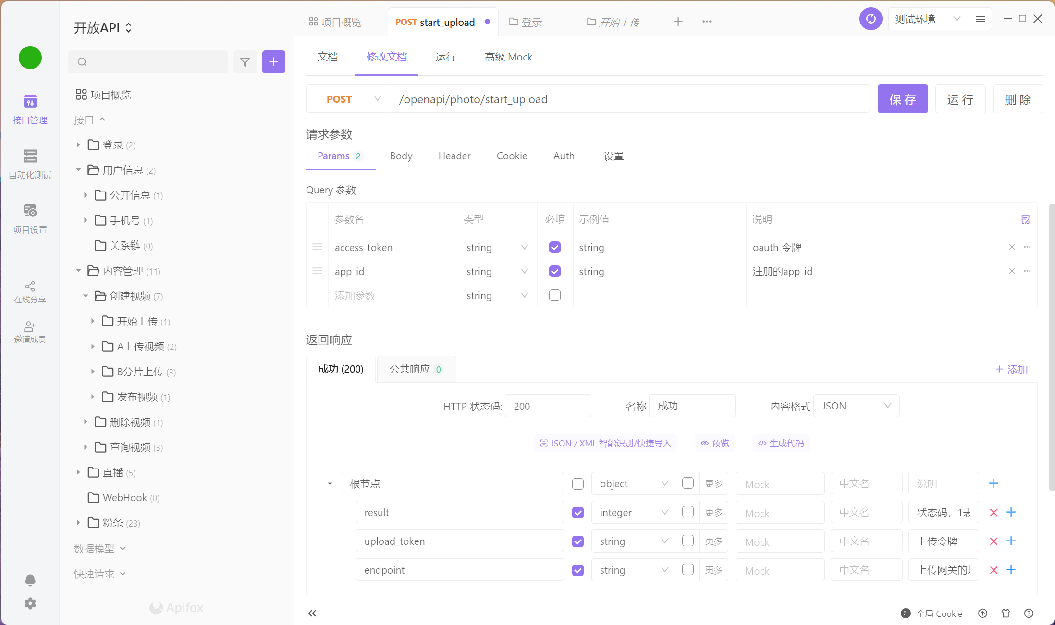
Task: Open the hamburger menu in title bar
Action: tap(981, 19)
